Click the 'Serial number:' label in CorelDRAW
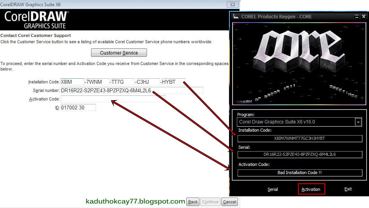 (x=46, y=90)
